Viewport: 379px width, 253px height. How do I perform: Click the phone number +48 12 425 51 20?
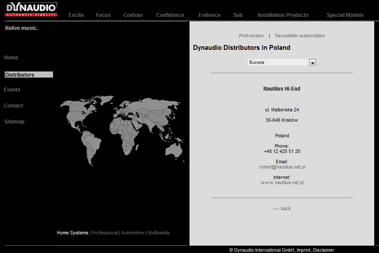282,151
